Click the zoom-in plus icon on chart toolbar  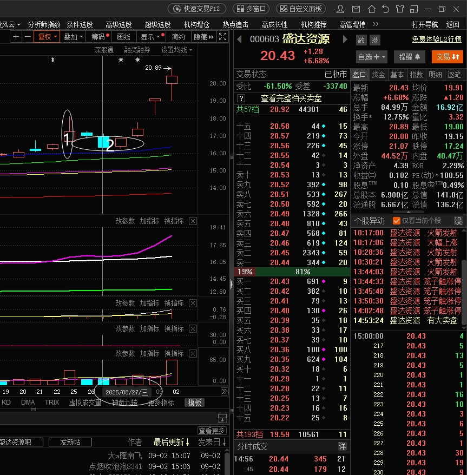click(x=16, y=37)
